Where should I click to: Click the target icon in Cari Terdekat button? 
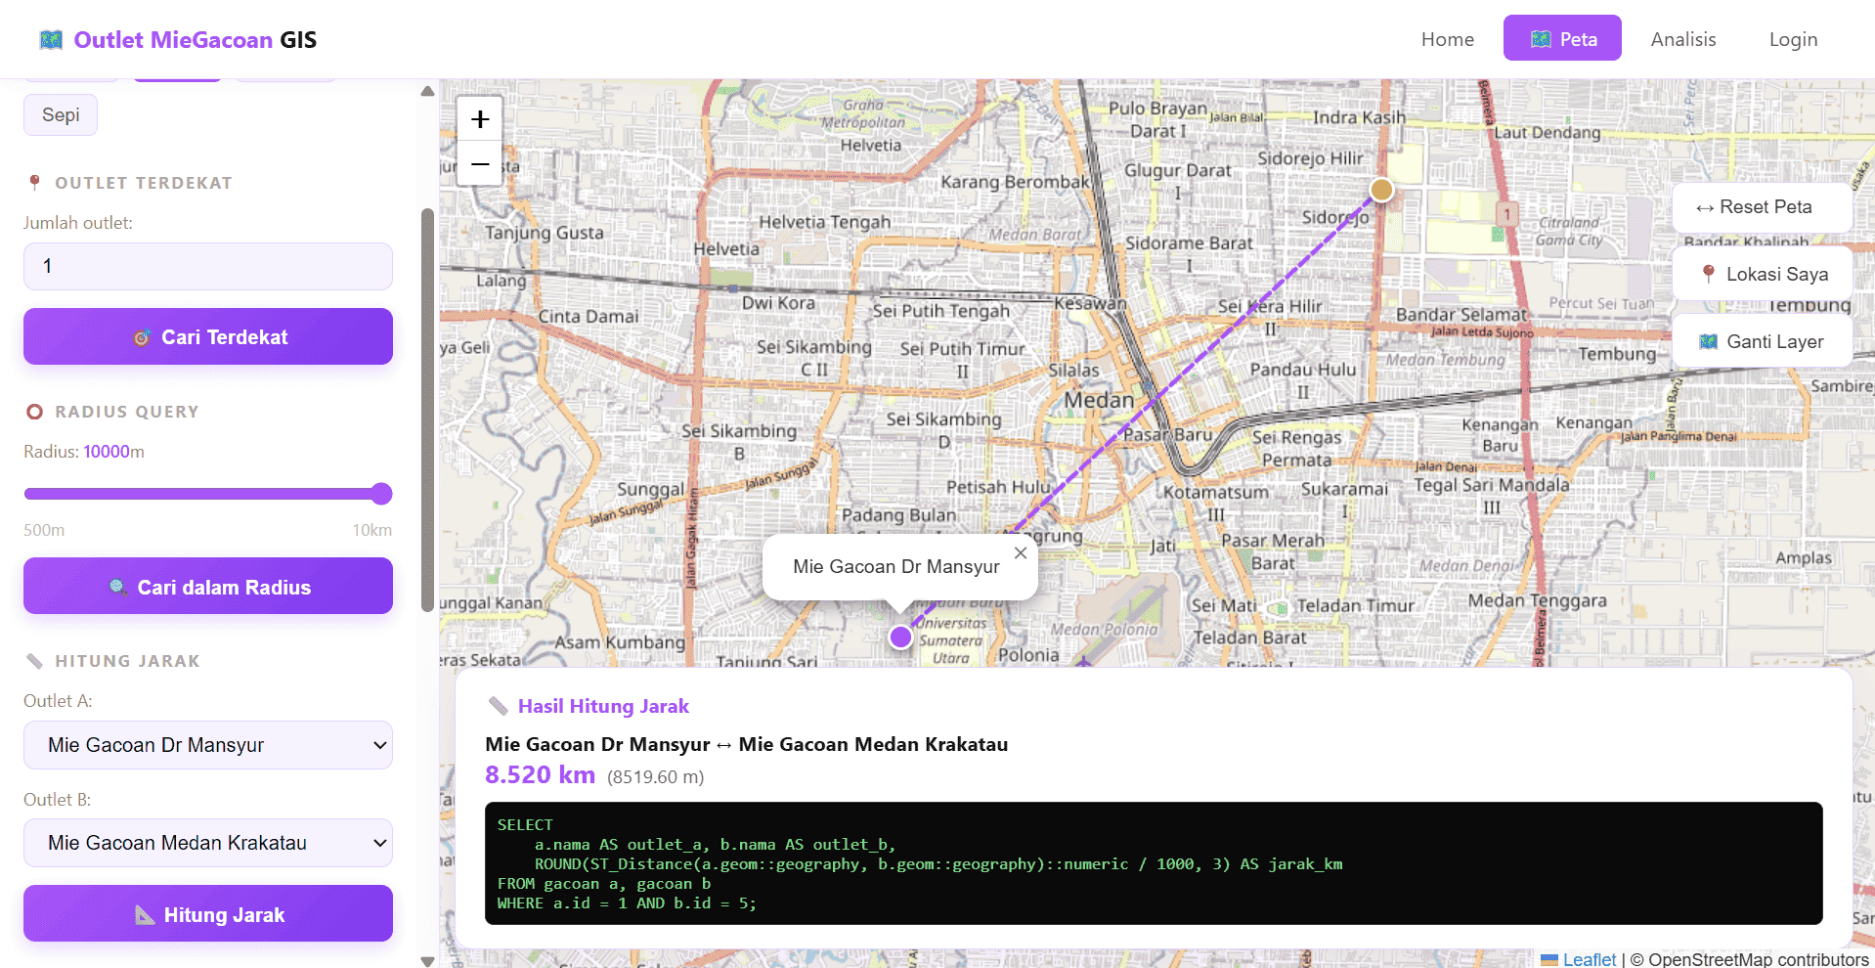tap(142, 337)
